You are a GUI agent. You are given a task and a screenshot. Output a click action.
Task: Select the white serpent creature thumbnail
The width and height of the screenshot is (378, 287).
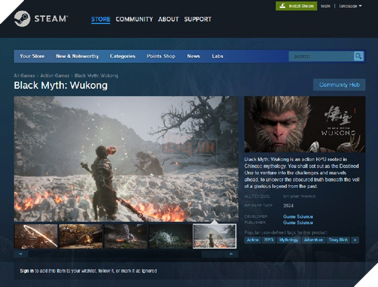click(170, 237)
